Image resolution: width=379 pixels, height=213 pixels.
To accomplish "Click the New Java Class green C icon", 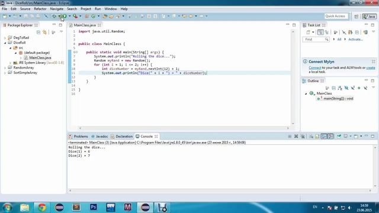I will 94,16.
